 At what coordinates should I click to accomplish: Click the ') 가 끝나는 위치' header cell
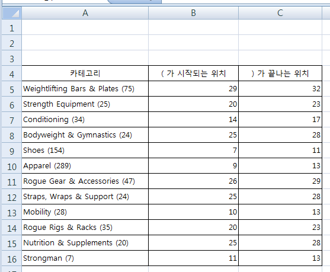pyautogui.click(x=280, y=73)
